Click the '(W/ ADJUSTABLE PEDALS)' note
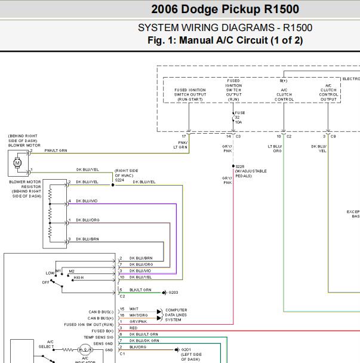 click(251, 173)
